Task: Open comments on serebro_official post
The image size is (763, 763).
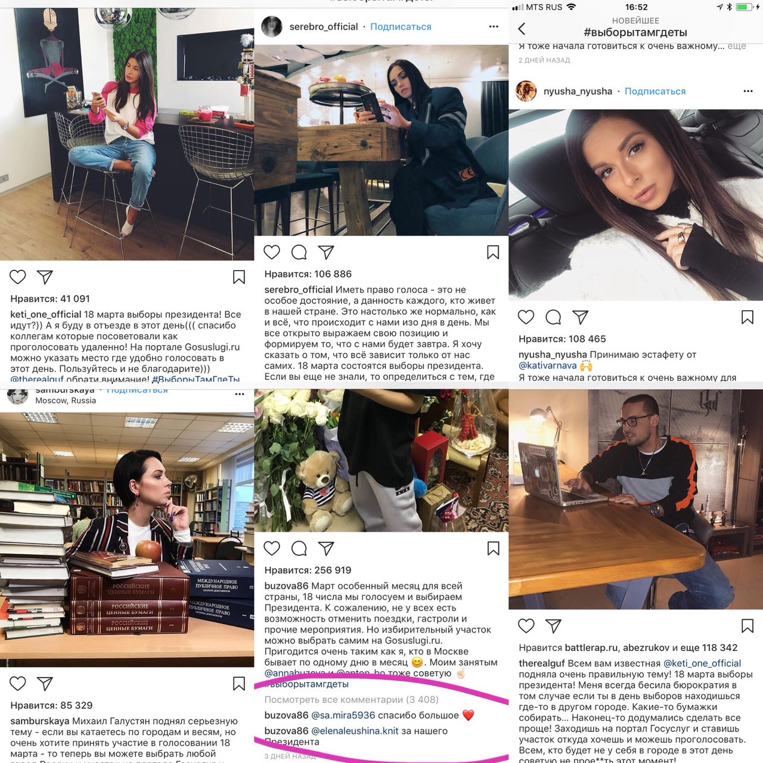Action: pos(299,252)
